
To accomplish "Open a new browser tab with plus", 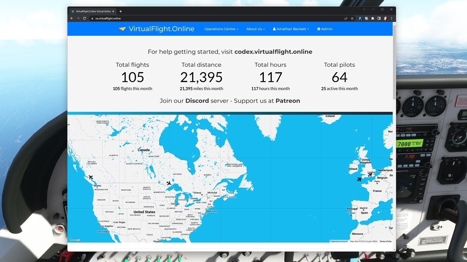I will point(121,11).
